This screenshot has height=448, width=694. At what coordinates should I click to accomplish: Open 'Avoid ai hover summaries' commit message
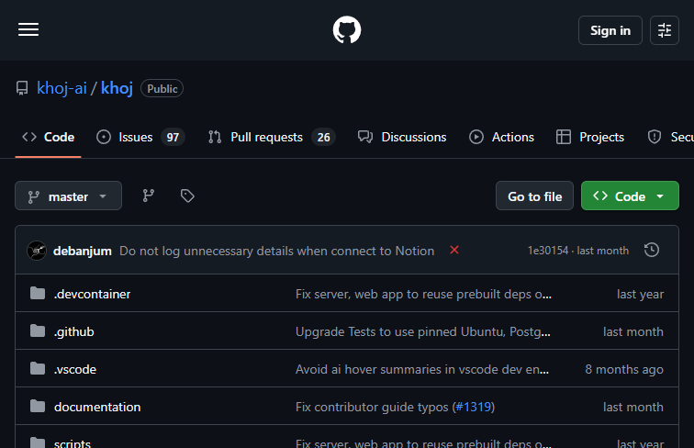click(x=422, y=370)
